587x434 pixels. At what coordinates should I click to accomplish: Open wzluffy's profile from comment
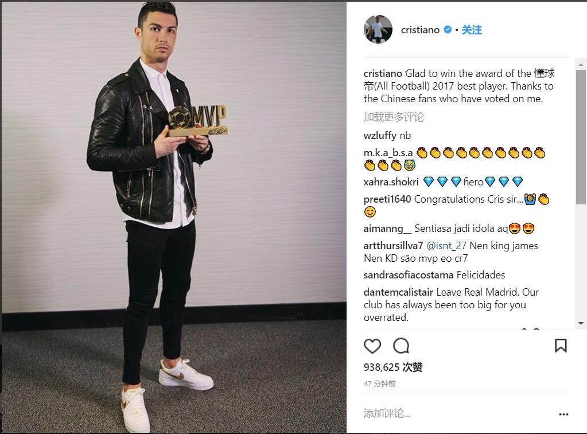coord(380,135)
